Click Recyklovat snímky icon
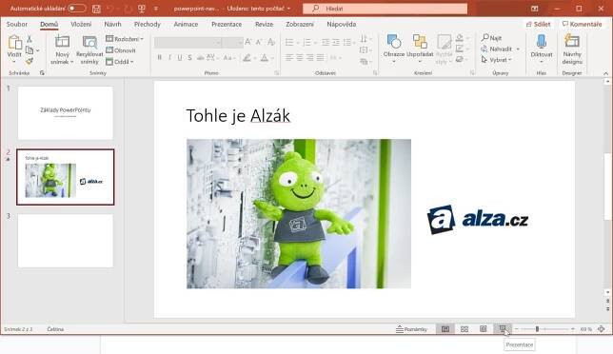 [89, 42]
